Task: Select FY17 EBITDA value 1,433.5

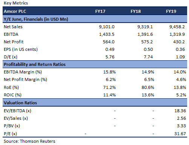Action: [107, 34]
